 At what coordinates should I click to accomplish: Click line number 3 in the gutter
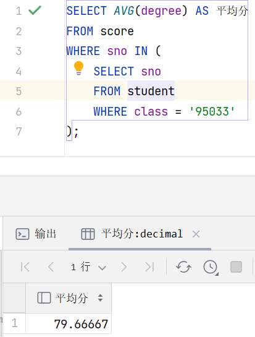point(19,51)
